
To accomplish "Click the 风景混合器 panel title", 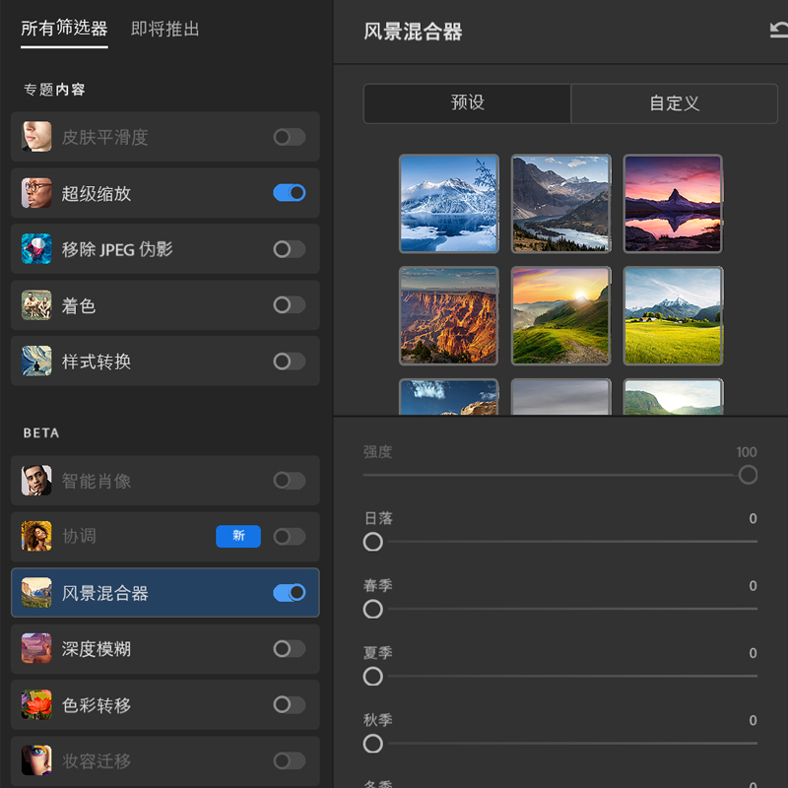I will coord(413,32).
